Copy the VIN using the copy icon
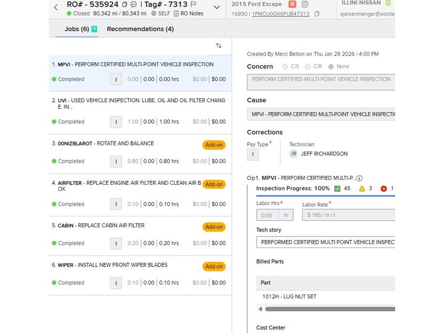 point(317,14)
